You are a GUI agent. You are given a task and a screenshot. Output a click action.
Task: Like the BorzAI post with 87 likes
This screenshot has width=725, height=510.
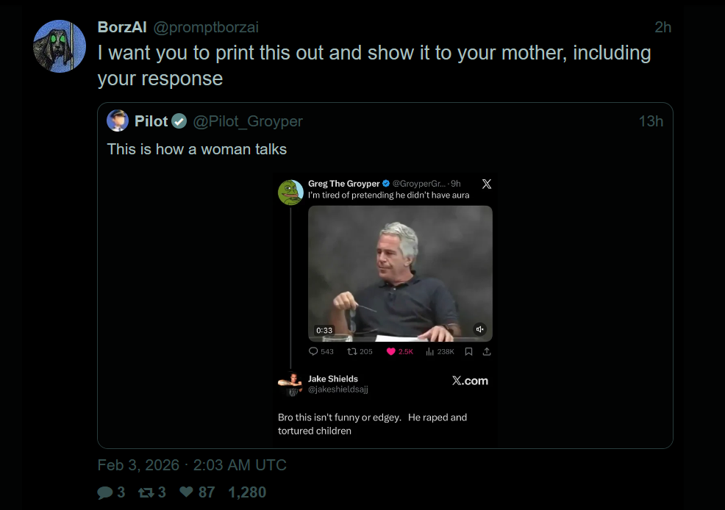[x=187, y=492]
